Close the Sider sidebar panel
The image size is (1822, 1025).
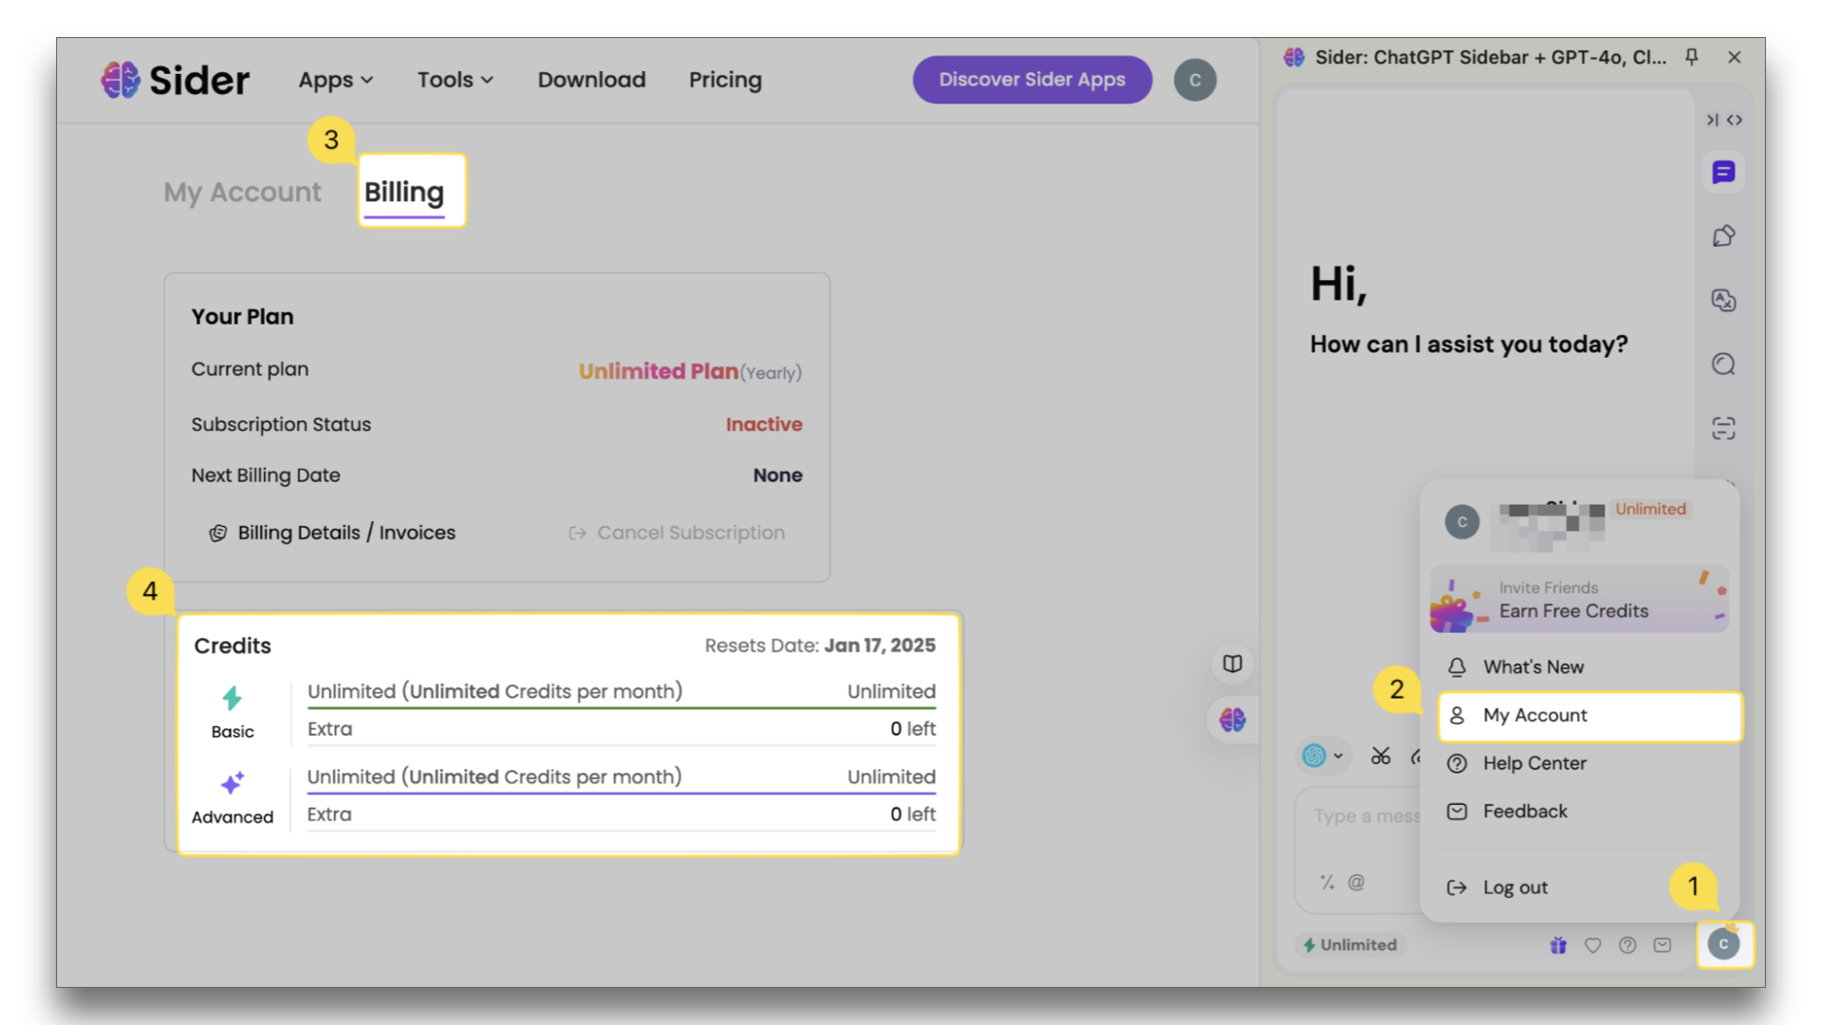[1735, 57]
